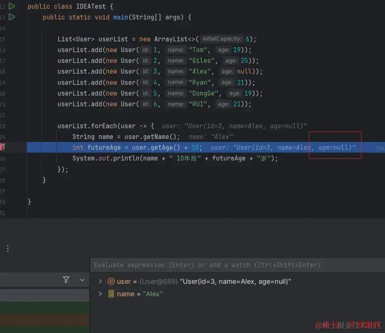
Task: Click the initialCapacity parameter hint
Action: click(x=222, y=39)
